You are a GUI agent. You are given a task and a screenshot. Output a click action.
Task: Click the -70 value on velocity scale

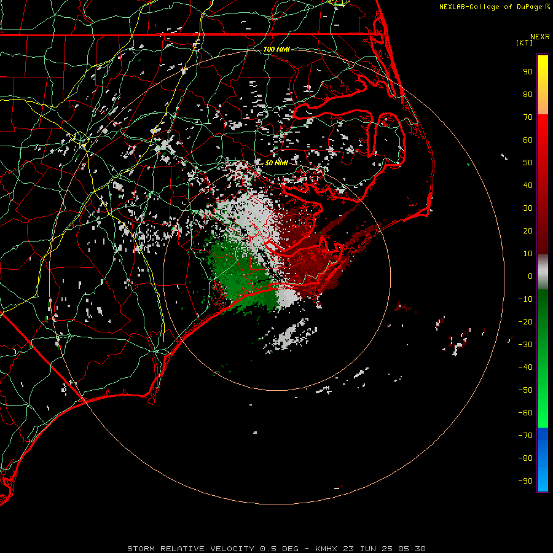pyautogui.click(x=525, y=436)
